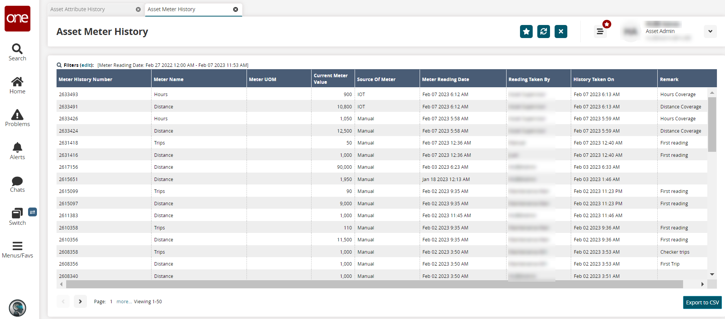Sort by Meter UOM column header
The width and height of the screenshot is (725, 319).
(x=279, y=79)
